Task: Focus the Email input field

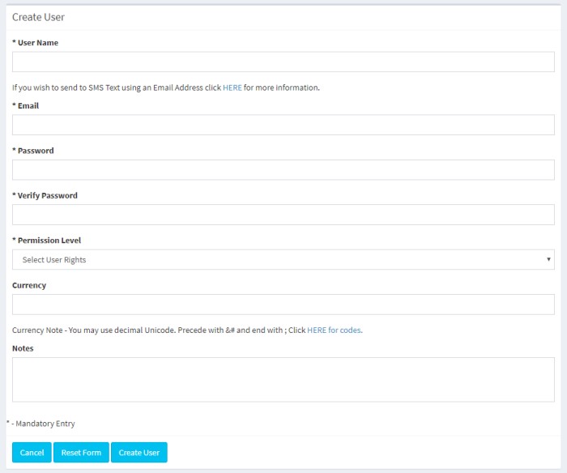Action: [283, 125]
